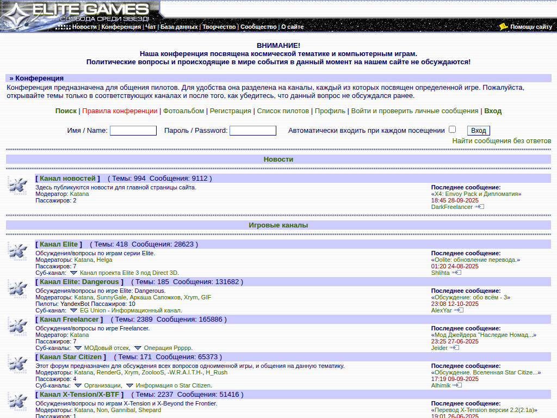Click the Канал Elite forum spaceship icon
Screen dimensions: 557x418
click(18, 251)
